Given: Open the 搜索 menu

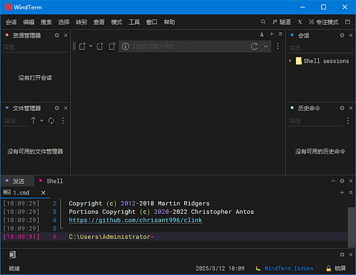Looking at the screenshot, I should [x=46, y=22].
